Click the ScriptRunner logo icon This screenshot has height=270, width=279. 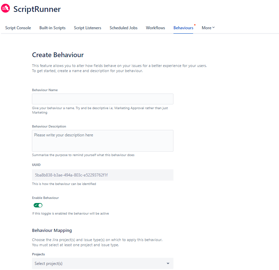coord(5,8)
